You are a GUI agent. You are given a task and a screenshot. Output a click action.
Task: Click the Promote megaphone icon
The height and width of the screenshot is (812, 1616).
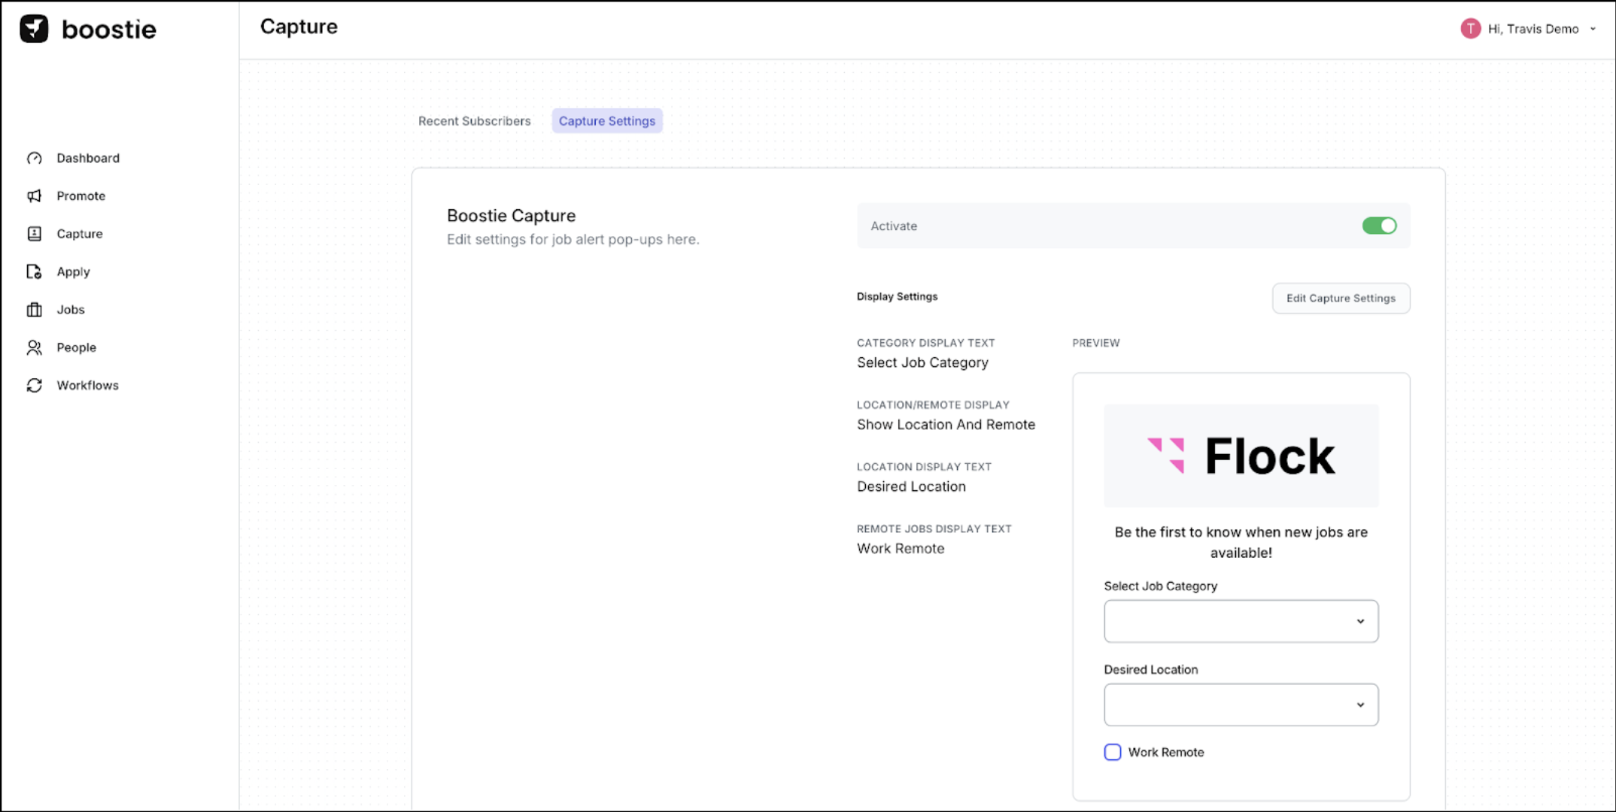(35, 196)
